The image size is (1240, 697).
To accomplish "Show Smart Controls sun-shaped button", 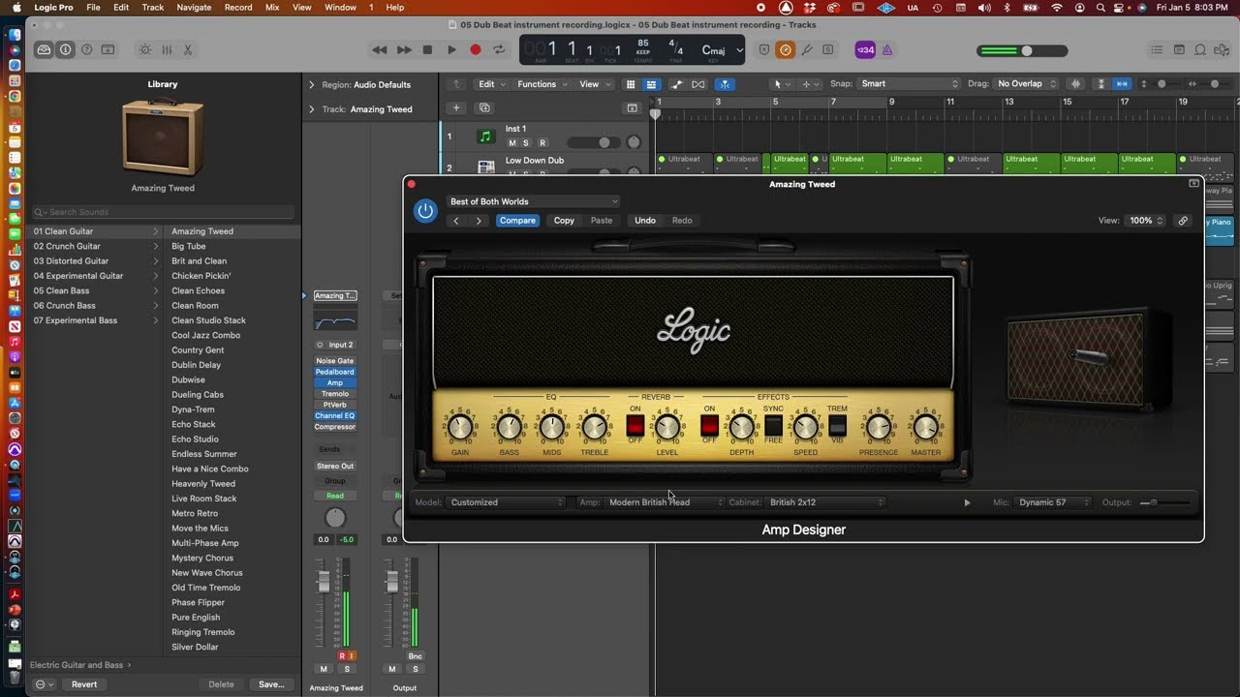I will point(145,49).
